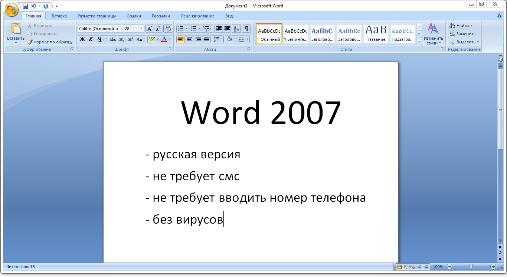Switch to the Вставка ribbon tab
Screen dimensions: 507x277
[59, 16]
